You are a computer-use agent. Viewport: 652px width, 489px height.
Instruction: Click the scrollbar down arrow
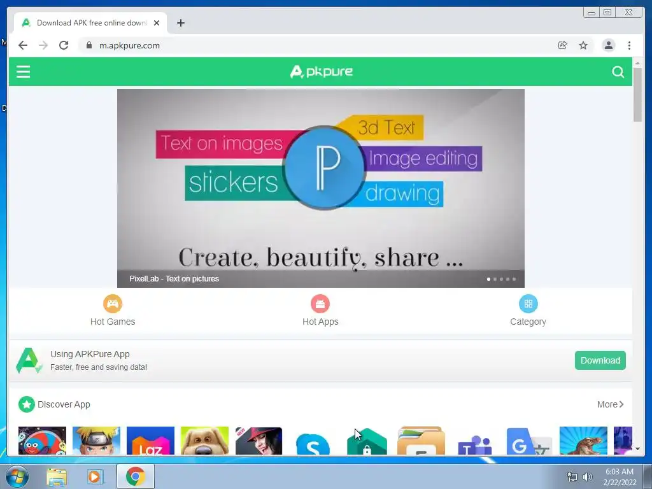(637, 449)
